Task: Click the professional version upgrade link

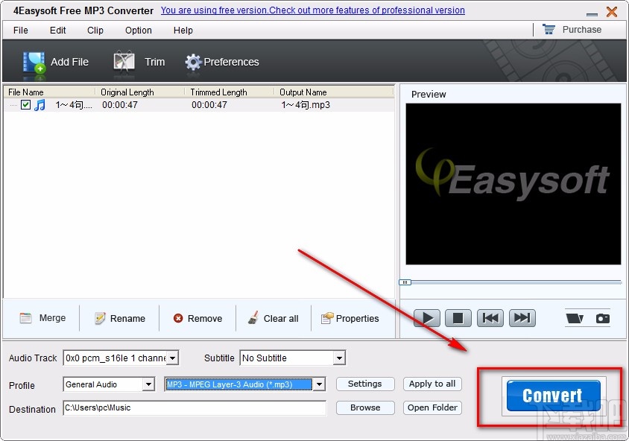Action: (312, 10)
